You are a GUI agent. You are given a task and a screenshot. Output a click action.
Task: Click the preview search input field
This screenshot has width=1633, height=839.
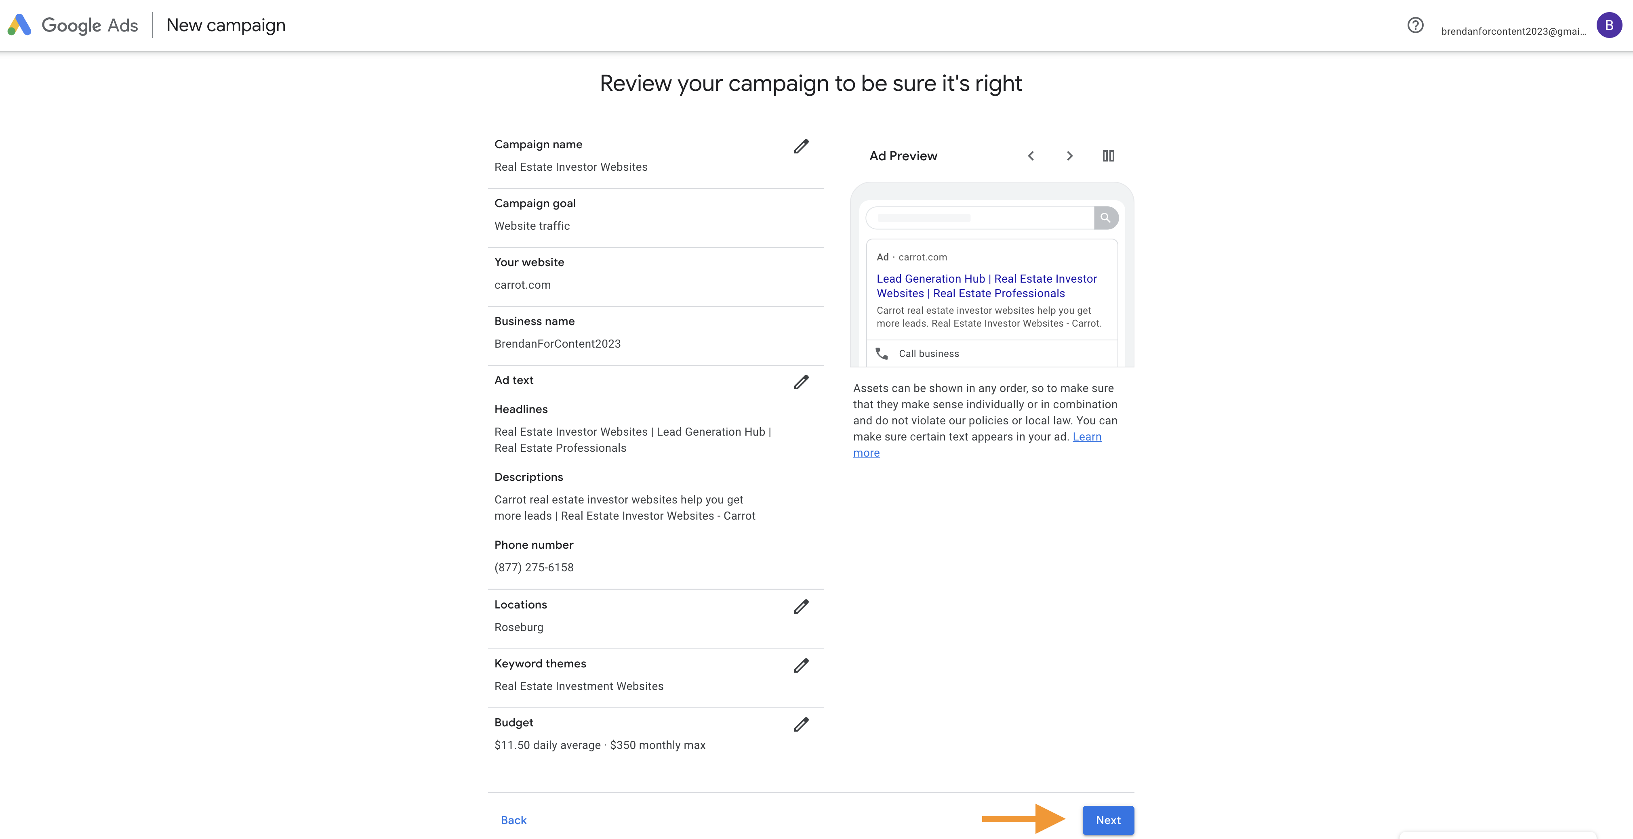point(980,218)
